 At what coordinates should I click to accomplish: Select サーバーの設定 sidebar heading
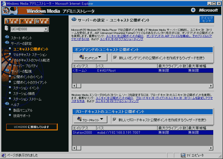21,44
